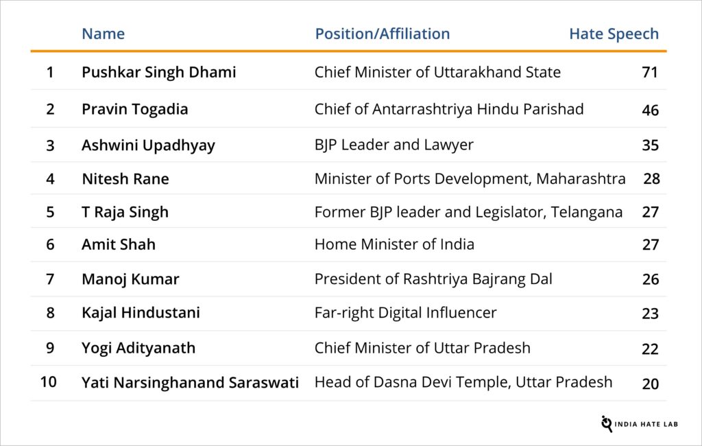Select the name Pravin Togadia

click(134, 109)
